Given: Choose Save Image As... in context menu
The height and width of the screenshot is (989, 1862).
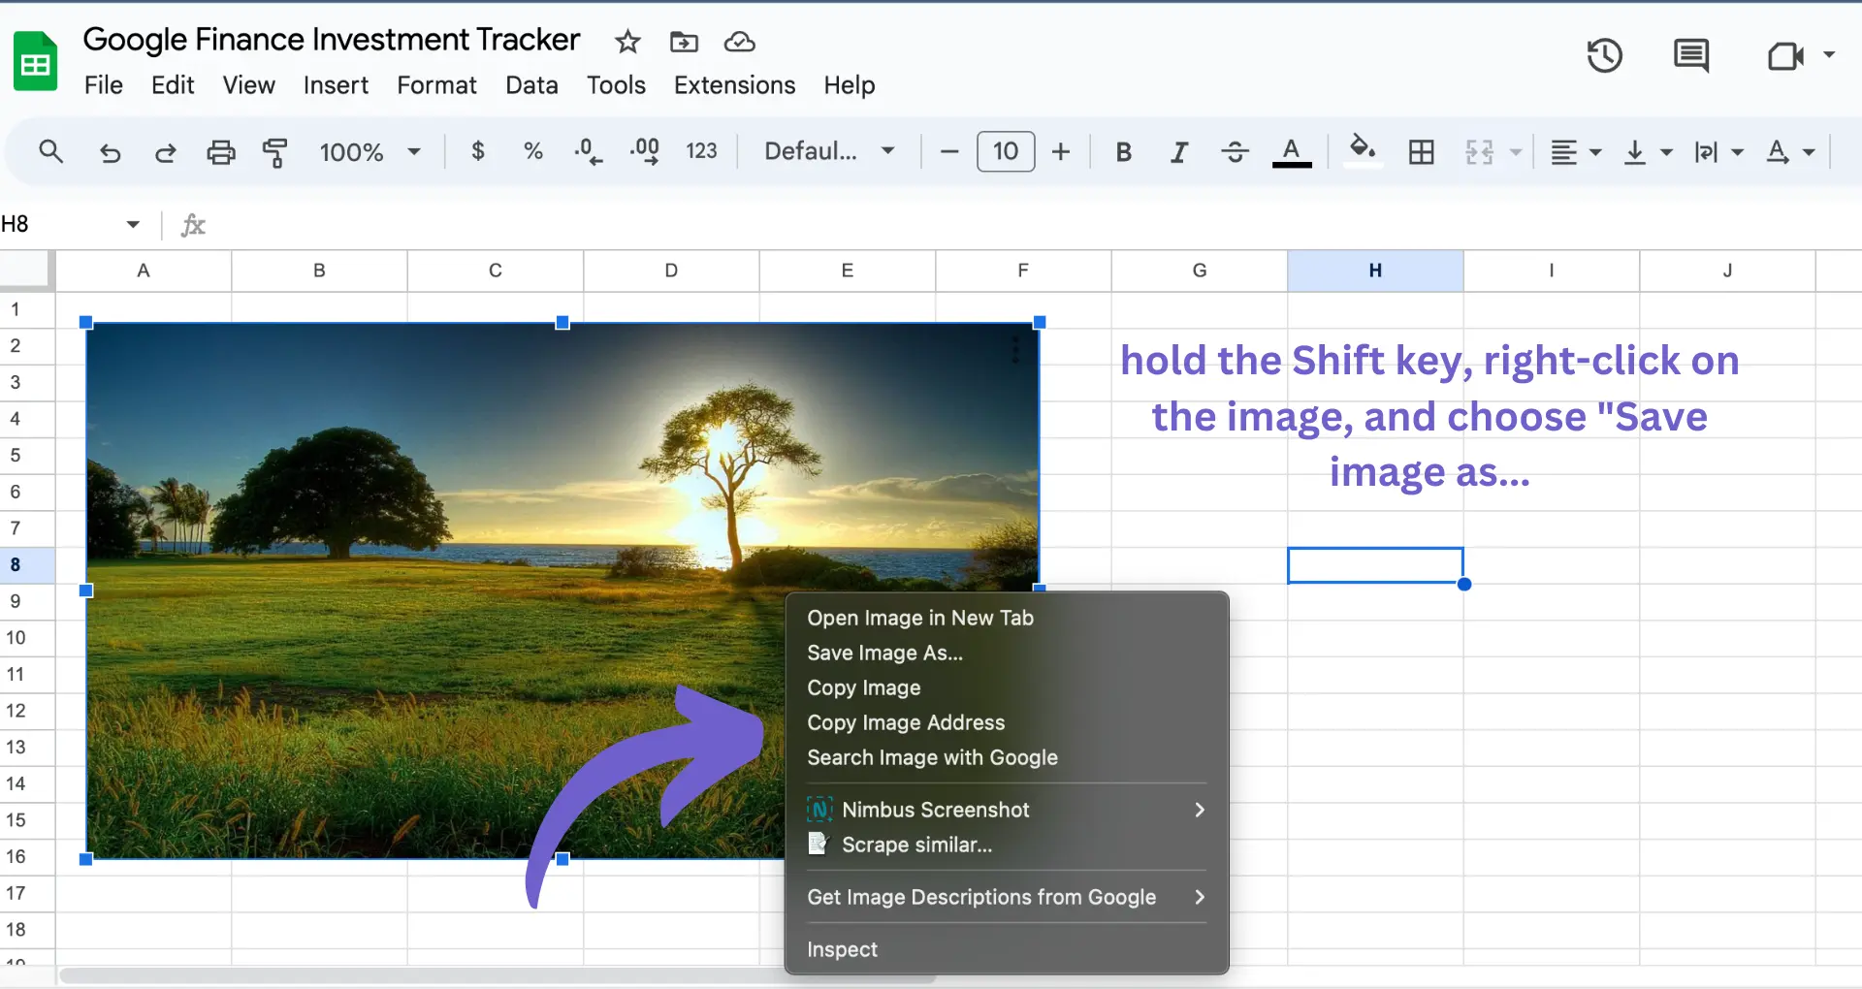Looking at the screenshot, I should pyautogui.click(x=1007, y=653).
